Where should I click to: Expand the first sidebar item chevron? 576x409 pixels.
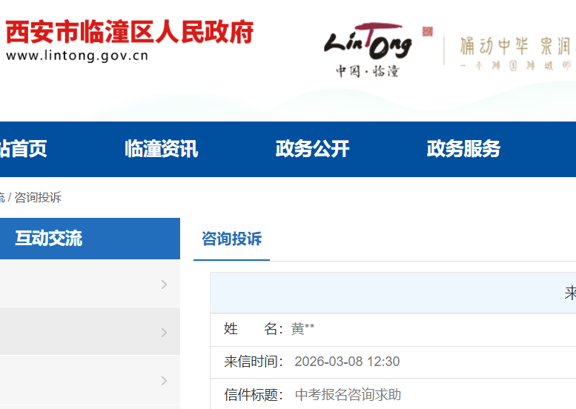click(x=164, y=285)
